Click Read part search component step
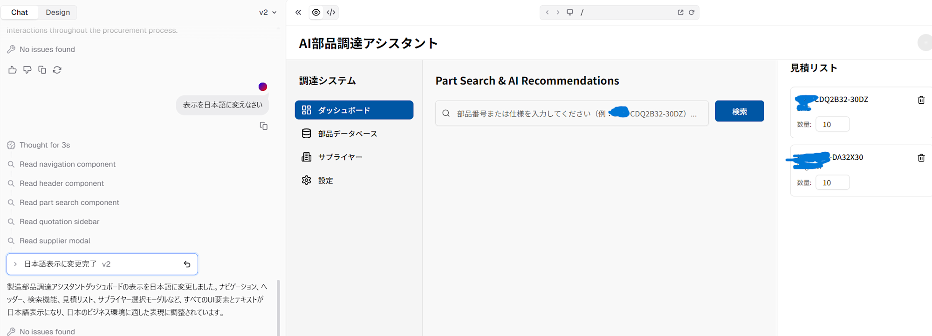Image resolution: width=932 pixels, height=336 pixels. tap(69, 202)
